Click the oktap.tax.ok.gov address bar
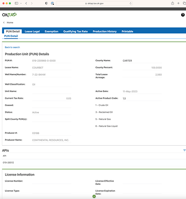186x199 pixels. (x=94, y=4)
